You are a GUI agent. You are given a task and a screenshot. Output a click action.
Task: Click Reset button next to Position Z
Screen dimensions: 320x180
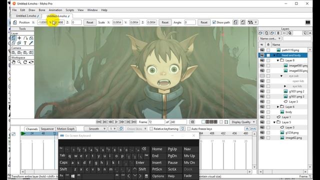click(90, 22)
